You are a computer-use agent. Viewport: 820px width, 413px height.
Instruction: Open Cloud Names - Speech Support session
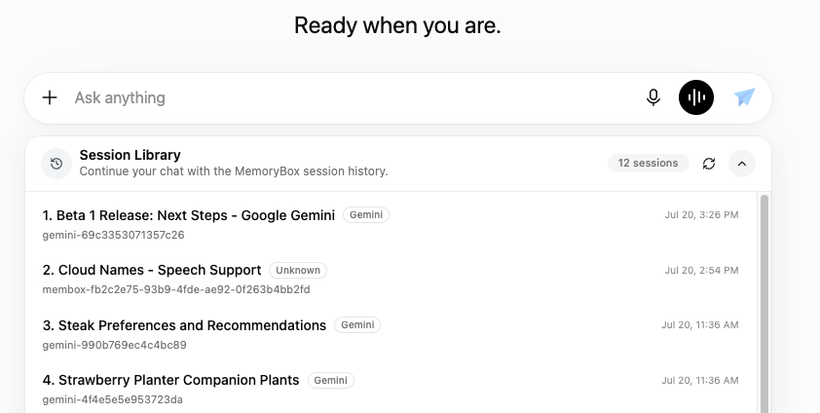point(391,280)
